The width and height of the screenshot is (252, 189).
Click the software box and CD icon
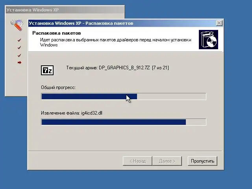click(208, 39)
